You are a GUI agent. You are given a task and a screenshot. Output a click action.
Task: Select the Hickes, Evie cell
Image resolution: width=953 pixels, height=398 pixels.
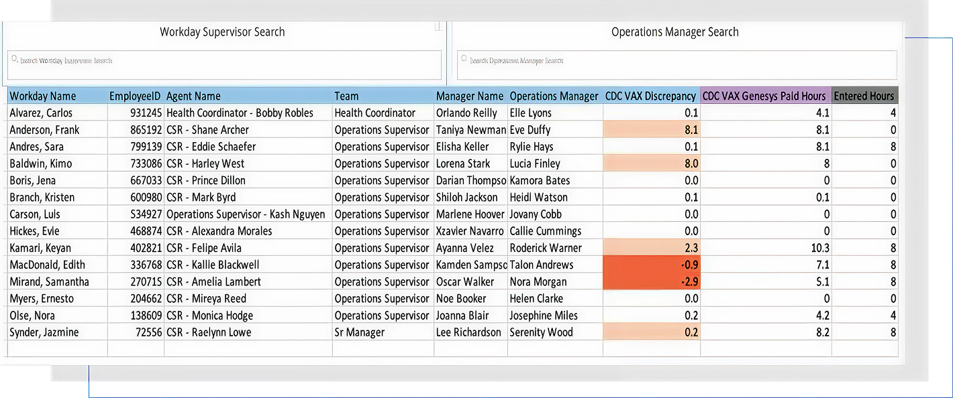click(57, 231)
